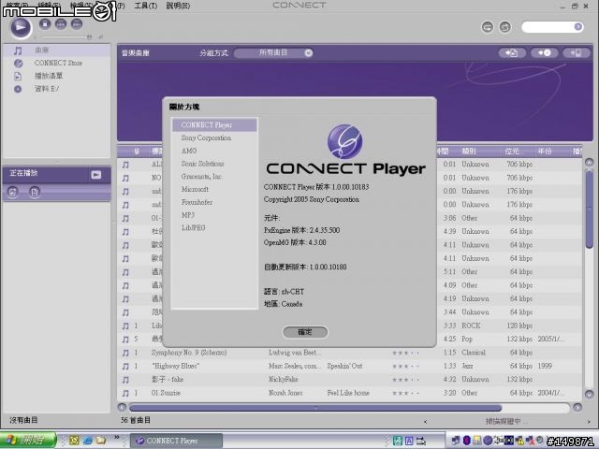Click the large Play button
599x449 pixels.
tap(21, 27)
